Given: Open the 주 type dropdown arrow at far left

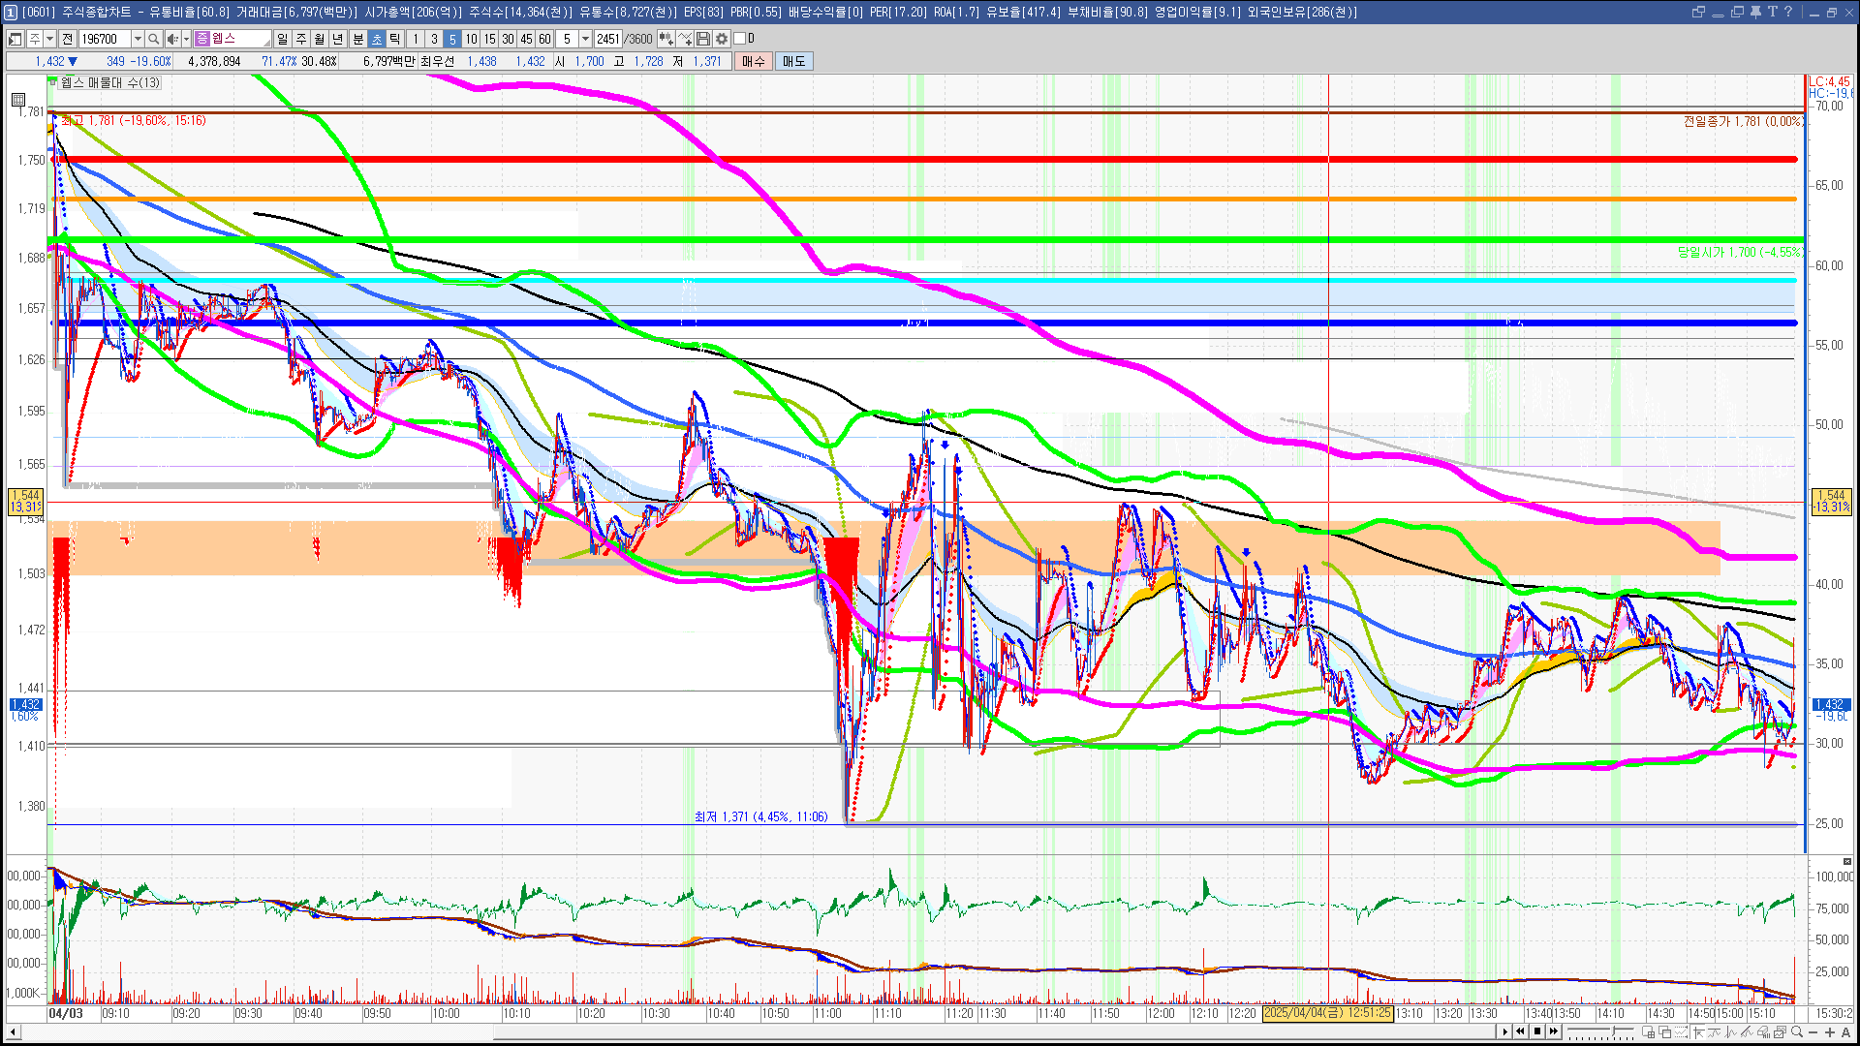Looking at the screenshot, I should 49,39.
